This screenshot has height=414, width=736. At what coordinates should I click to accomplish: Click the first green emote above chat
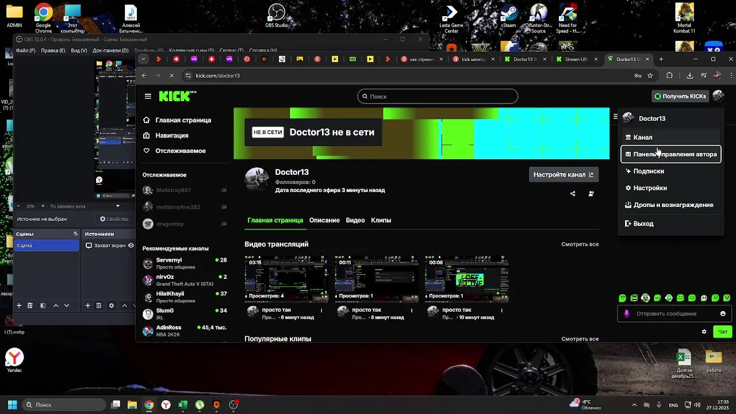point(622,298)
